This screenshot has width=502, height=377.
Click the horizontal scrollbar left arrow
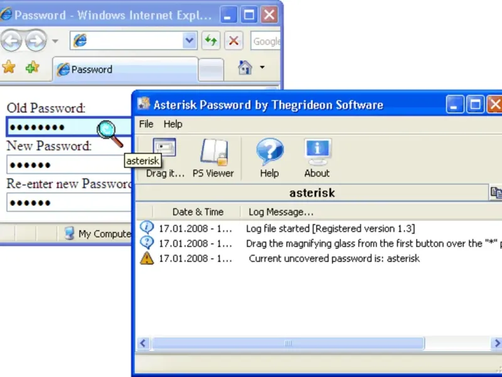pos(143,343)
